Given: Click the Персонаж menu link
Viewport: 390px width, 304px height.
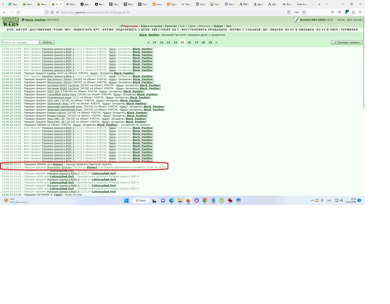Looking at the screenshot, I should point(130,26).
